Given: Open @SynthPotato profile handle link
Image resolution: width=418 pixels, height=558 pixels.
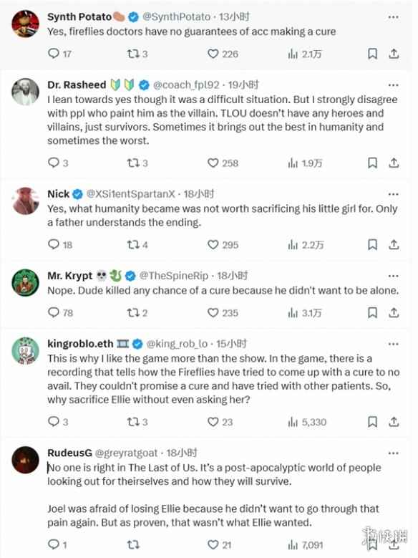Looking at the screenshot, I should click(177, 16).
